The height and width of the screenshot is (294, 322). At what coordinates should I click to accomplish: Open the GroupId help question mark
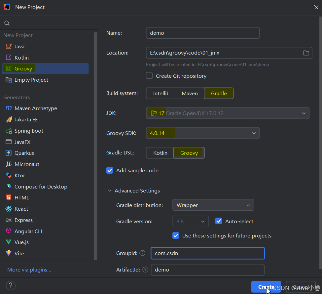pos(142,253)
